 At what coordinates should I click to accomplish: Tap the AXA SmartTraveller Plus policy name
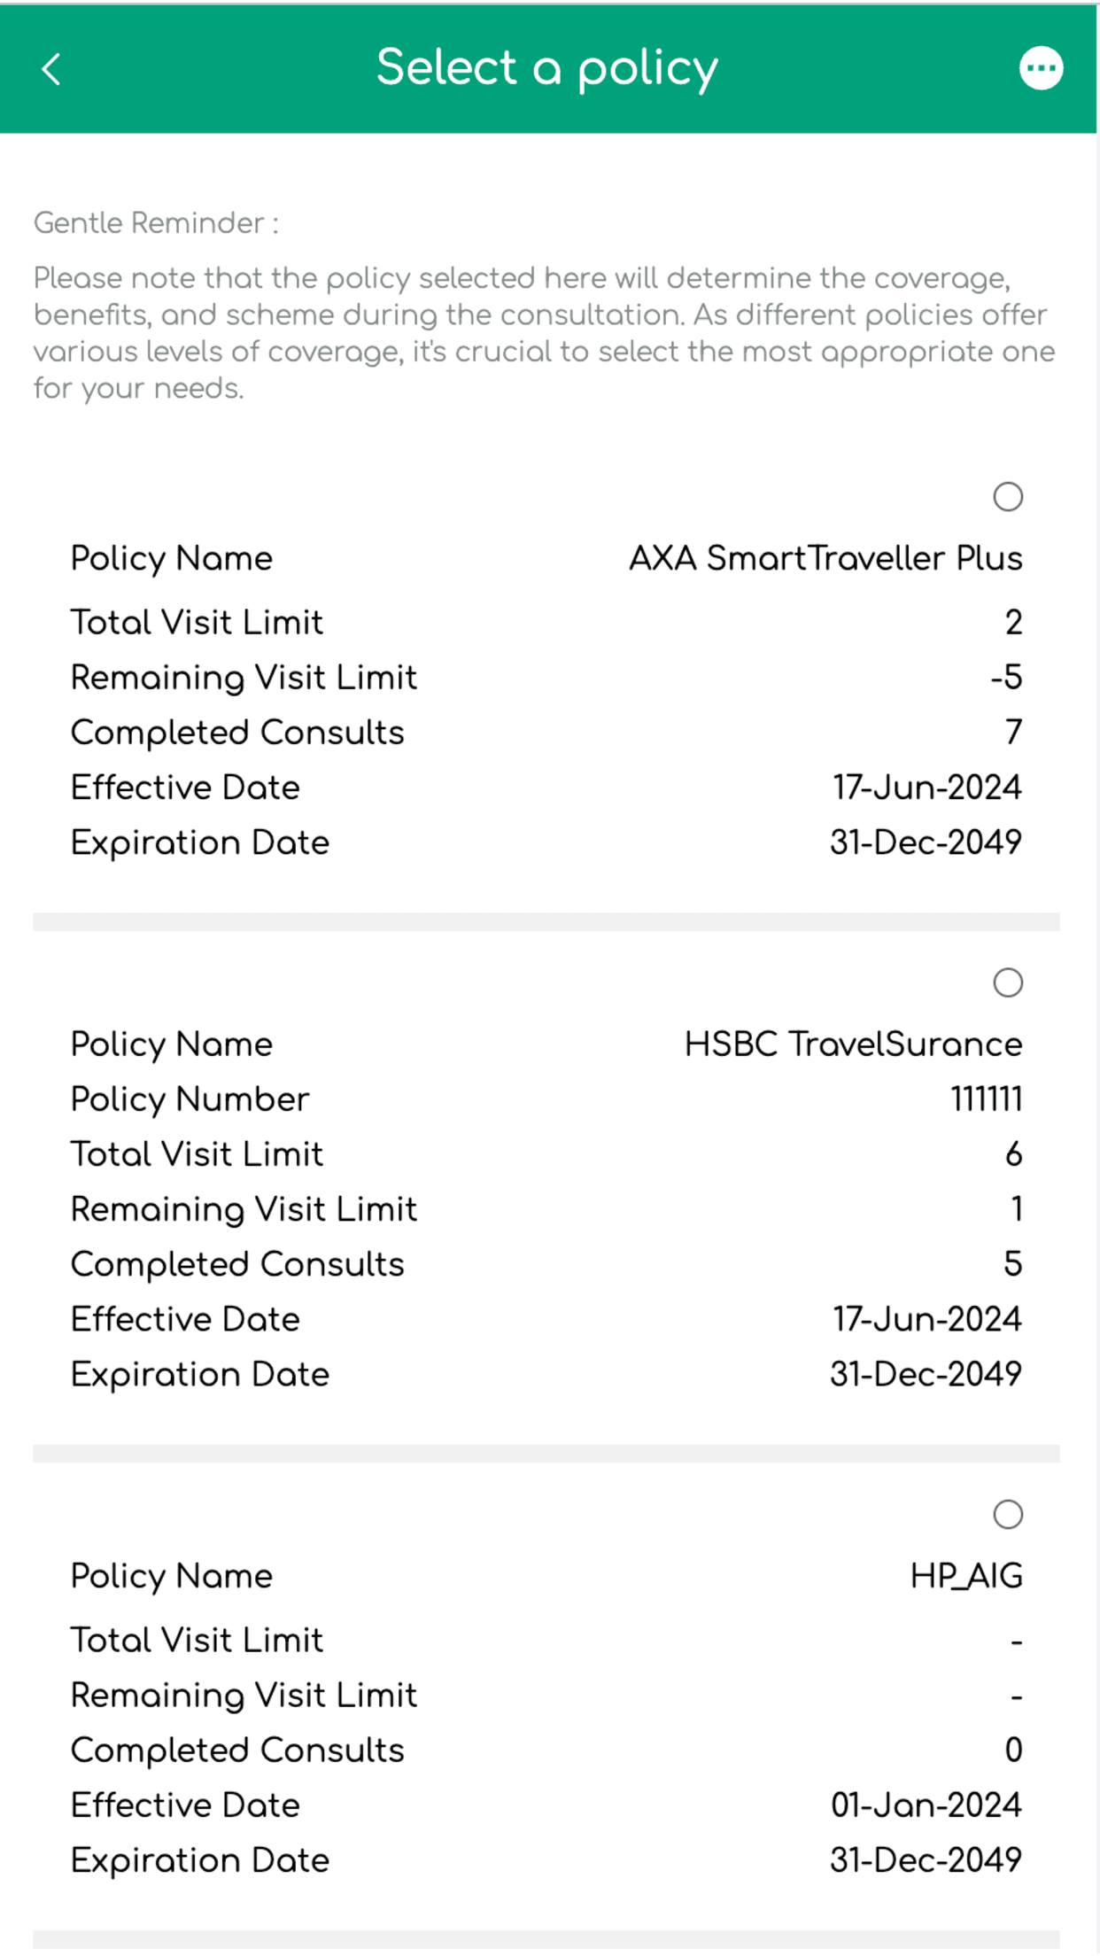pyautogui.click(x=825, y=559)
